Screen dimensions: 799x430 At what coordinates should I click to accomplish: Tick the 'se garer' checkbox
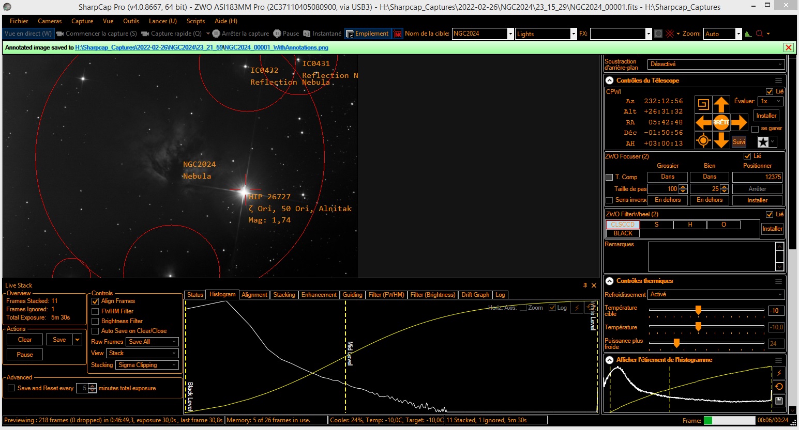tap(755, 129)
